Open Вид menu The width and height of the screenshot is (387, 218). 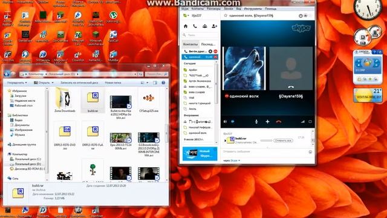coord(239,8)
